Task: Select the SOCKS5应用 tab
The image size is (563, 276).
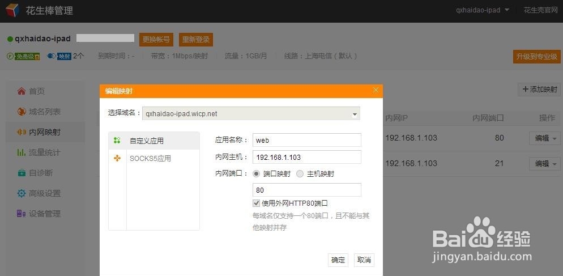Action: (154, 158)
